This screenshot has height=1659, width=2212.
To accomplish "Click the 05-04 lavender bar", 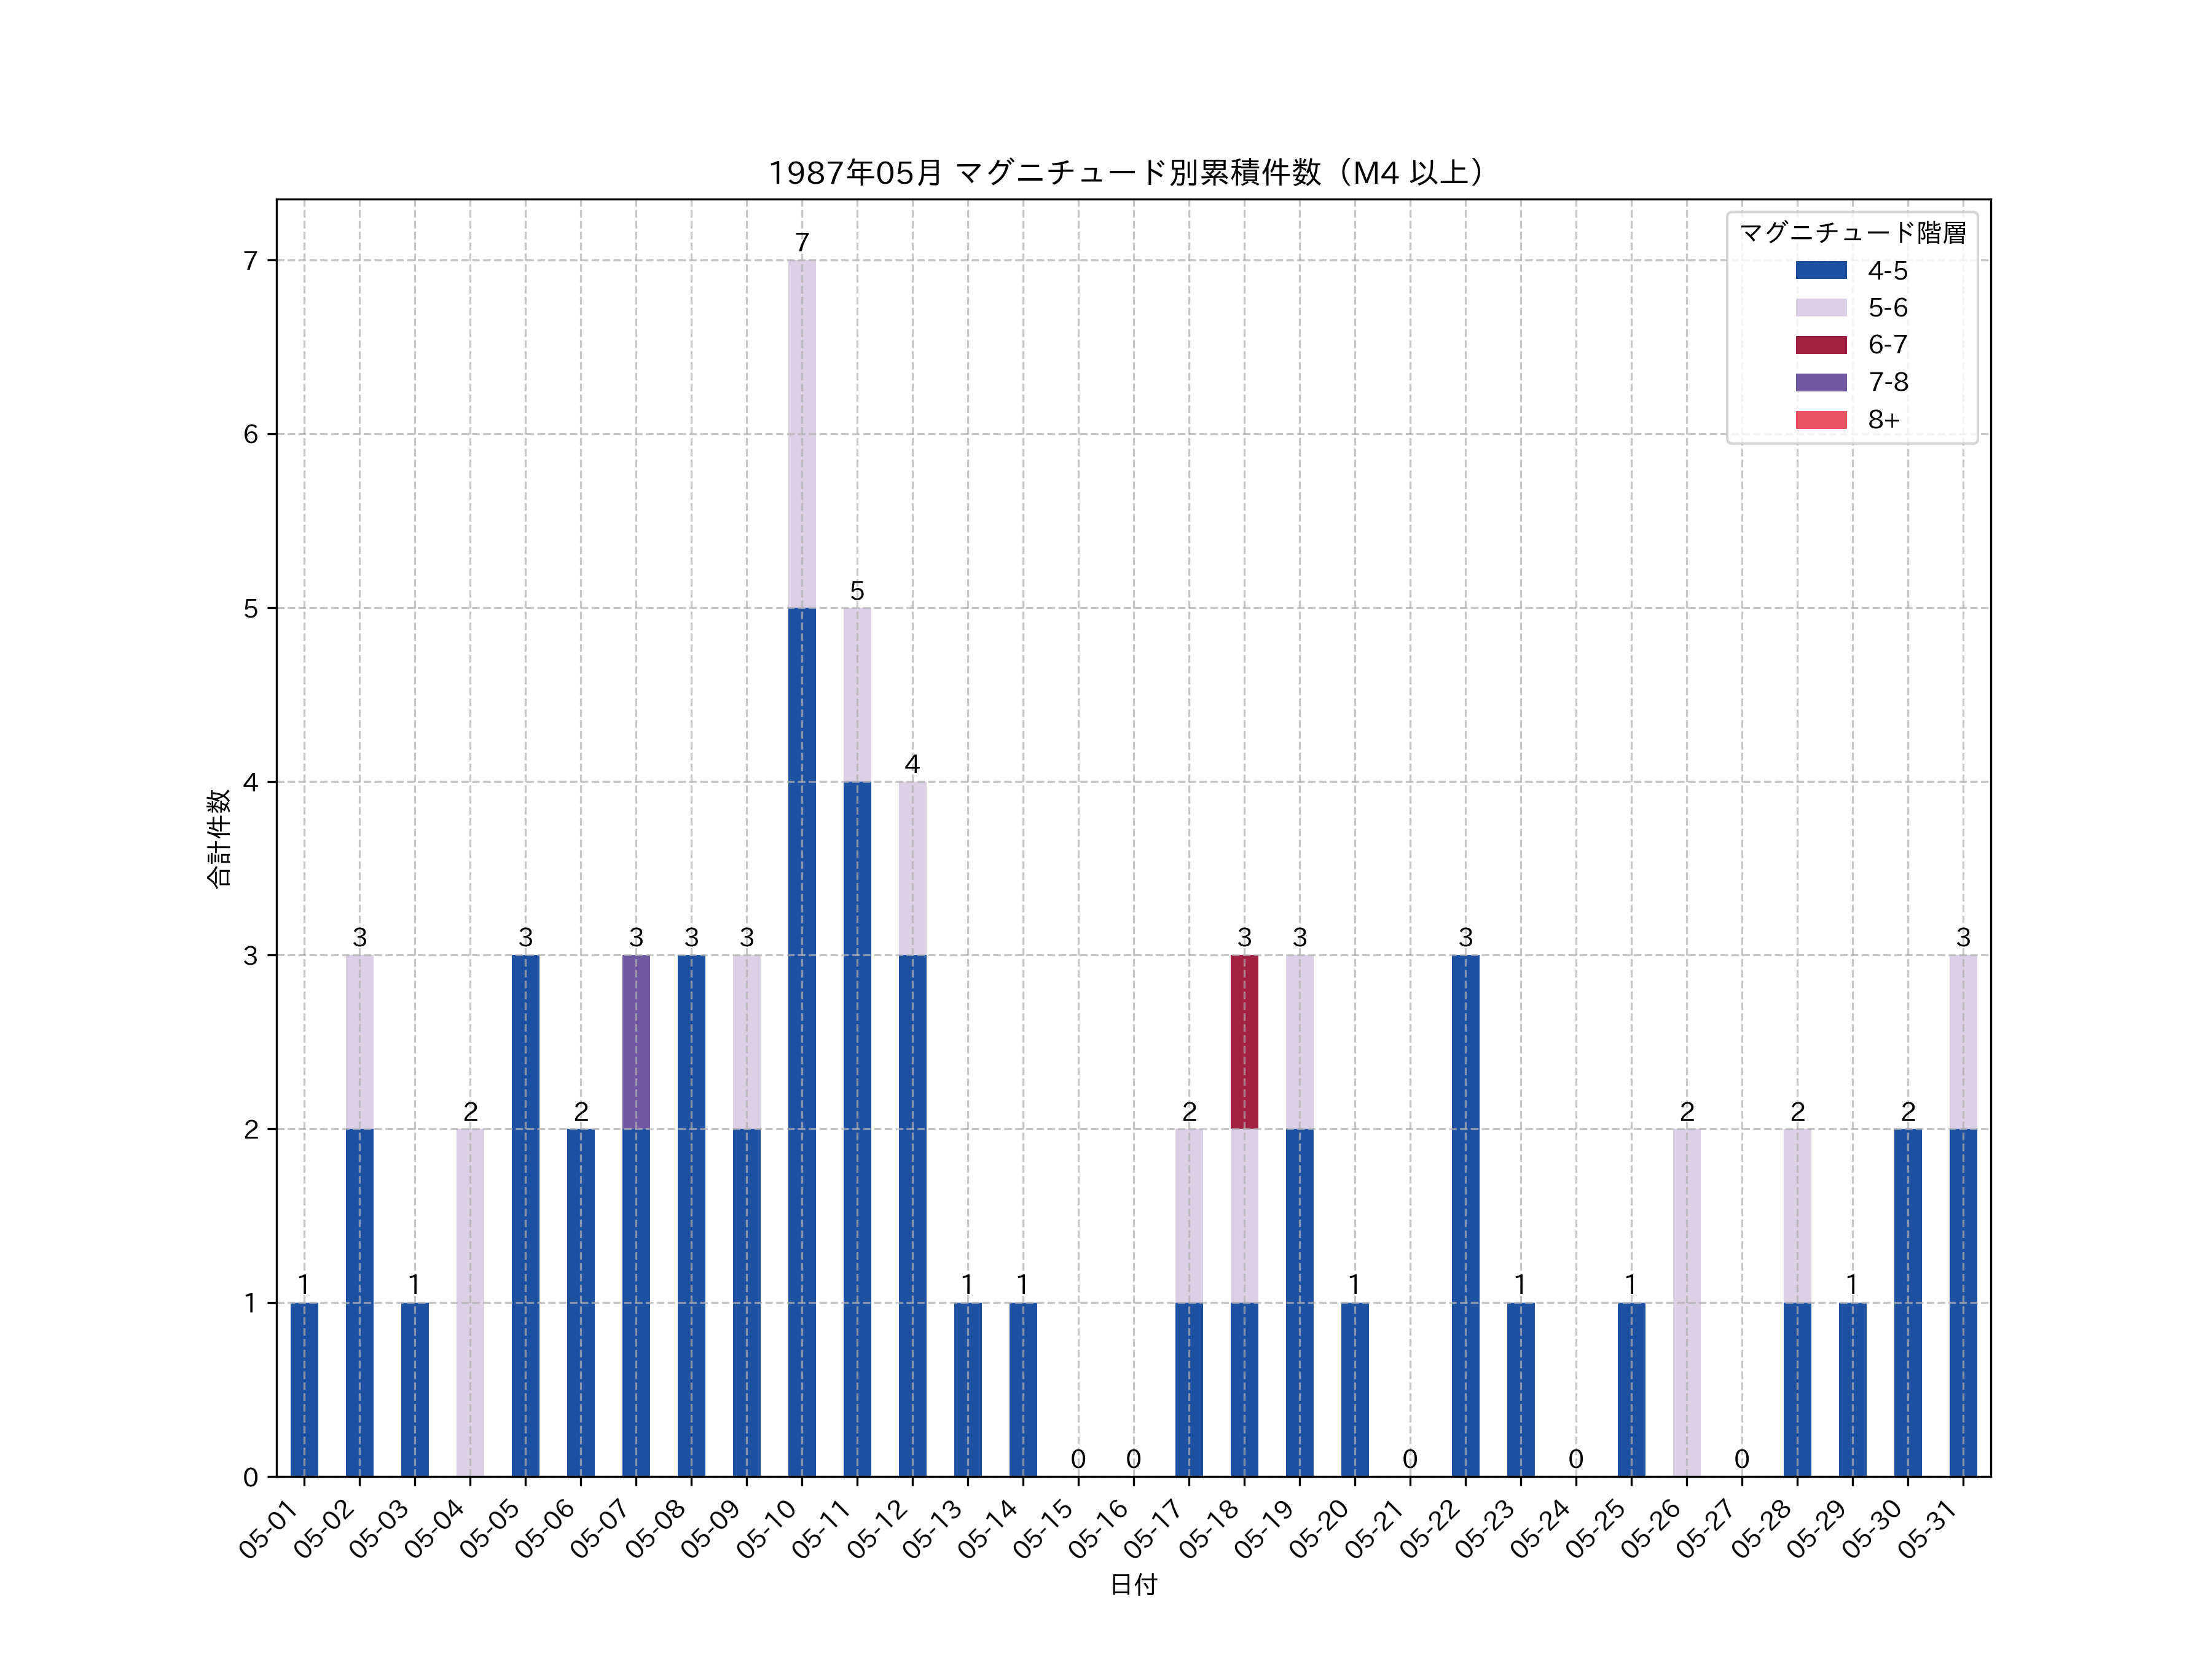I will click(470, 1302).
